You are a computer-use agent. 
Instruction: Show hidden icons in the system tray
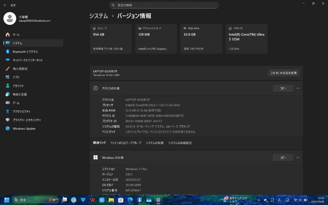tap(259, 200)
